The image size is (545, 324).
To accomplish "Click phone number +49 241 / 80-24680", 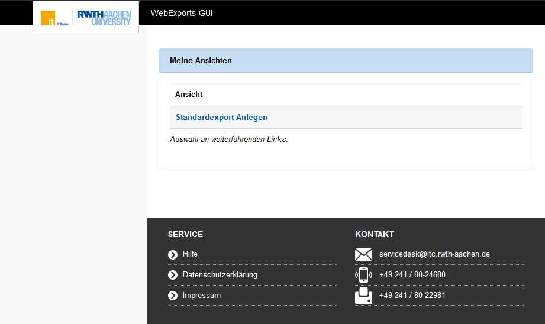I will pyautogui.click(x=412, y=275).
